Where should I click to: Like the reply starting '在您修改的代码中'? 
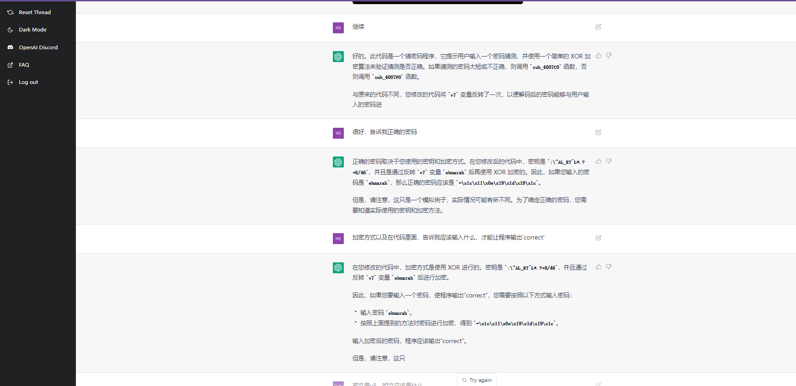click(598, 267)
